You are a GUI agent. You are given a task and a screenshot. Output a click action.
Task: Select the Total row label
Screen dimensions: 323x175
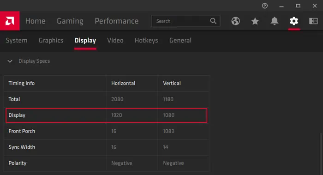[14, 99]
